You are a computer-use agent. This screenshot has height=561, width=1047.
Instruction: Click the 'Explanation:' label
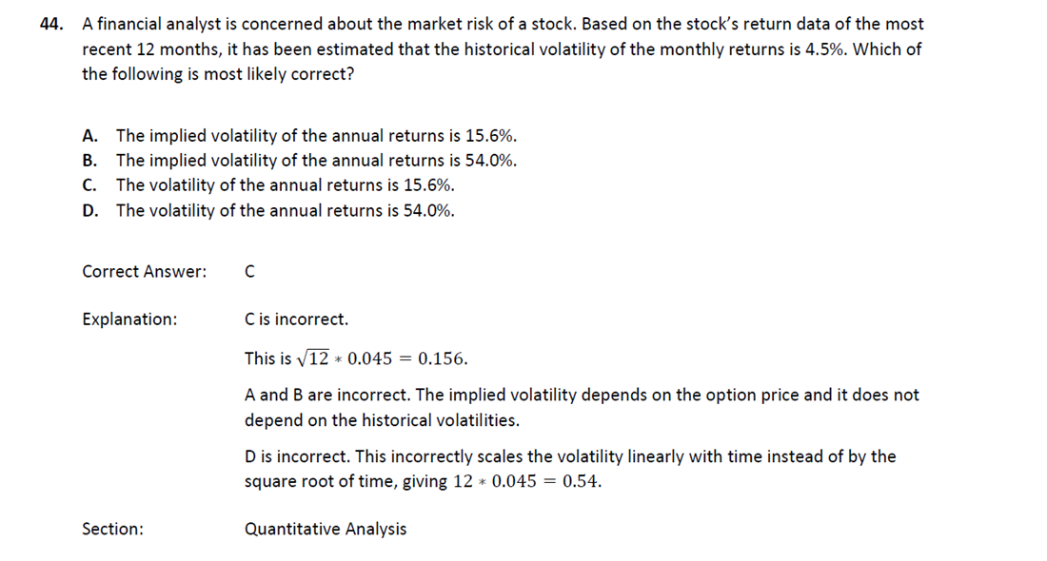pyautogui.click(x=129, y=319)
